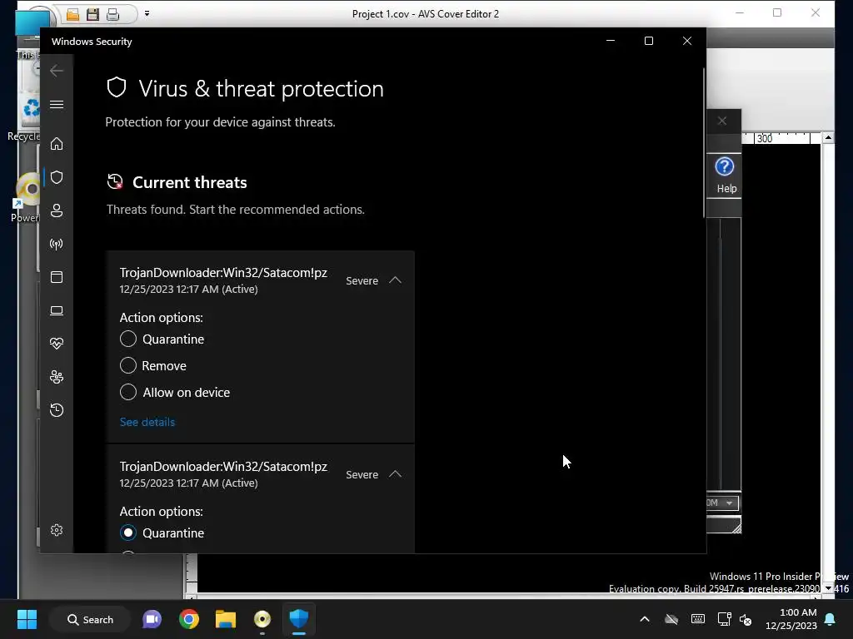Image resolution: width=853 pixels, height=639 pixels.
Task: Open Account protection person icon
Action: (57, 211)
